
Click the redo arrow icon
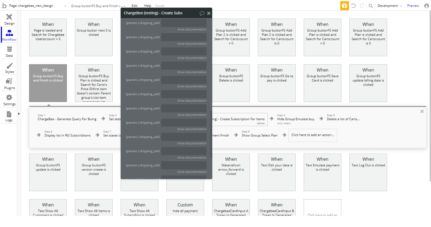point(362,6)
